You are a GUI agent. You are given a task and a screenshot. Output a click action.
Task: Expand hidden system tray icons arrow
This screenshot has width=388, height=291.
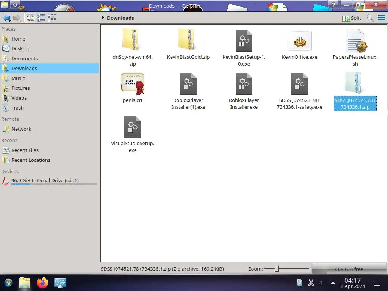click(x=333, y=283)
